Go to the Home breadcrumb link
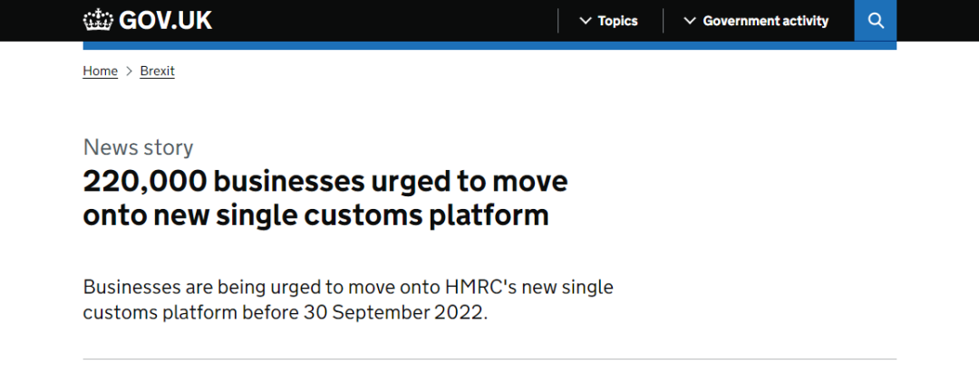Viewport: 979px width, 379px height. pyautogui.click(x=101, y=71)
